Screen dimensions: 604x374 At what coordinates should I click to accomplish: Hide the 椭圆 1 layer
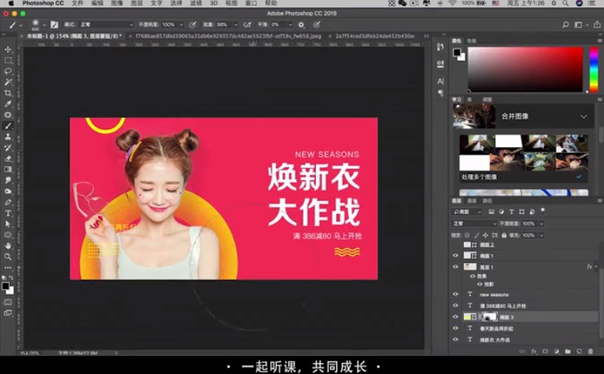pos(455,256)
